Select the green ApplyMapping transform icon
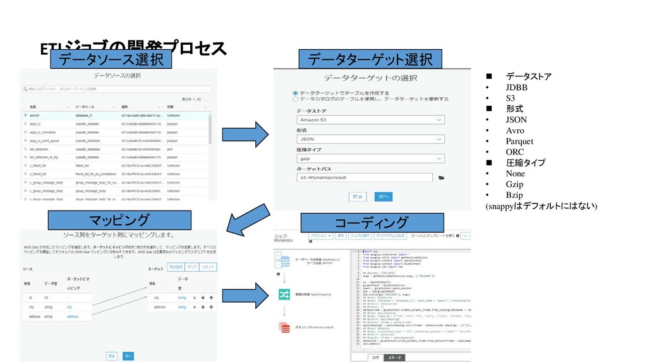This screenshot has height=363, width=647. [x=284, y=294]
